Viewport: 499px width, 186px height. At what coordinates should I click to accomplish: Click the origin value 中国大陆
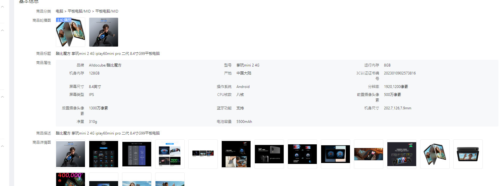(244, 73)
